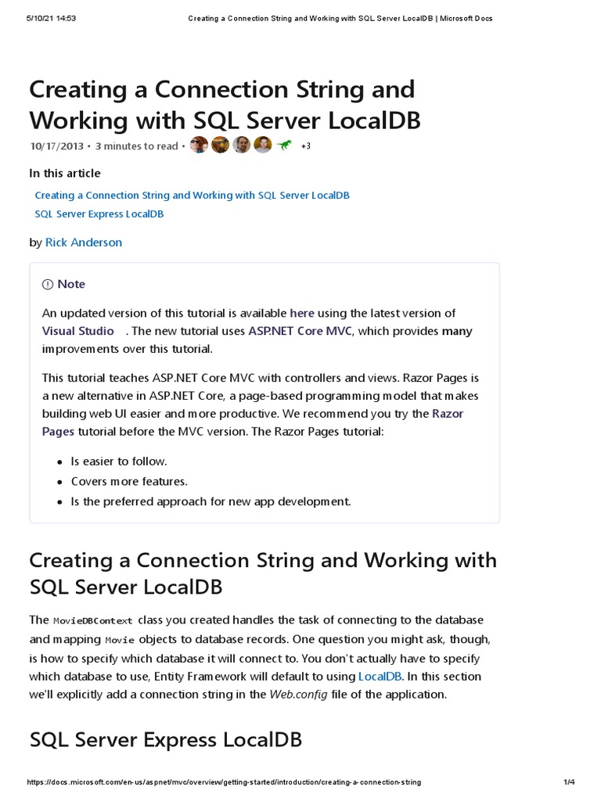This screenshot has width=601, height=801.
Task: Click the docs.microsoft.com URL in footer
Action: 224,782
